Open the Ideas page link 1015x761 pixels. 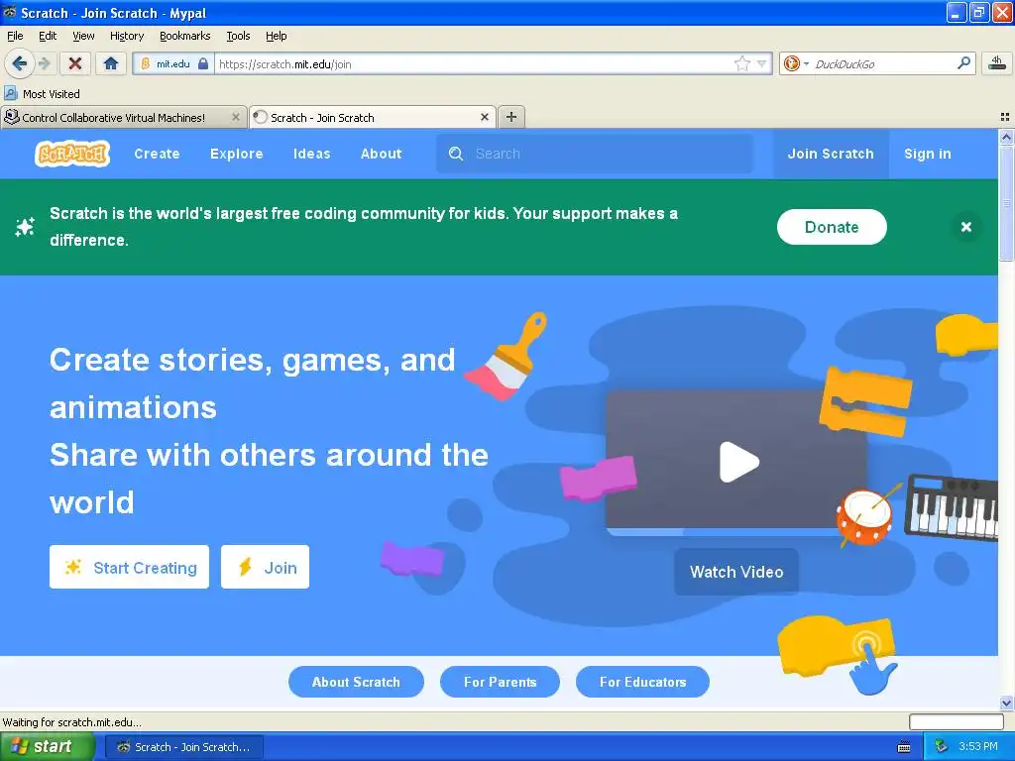coord(311,154)
